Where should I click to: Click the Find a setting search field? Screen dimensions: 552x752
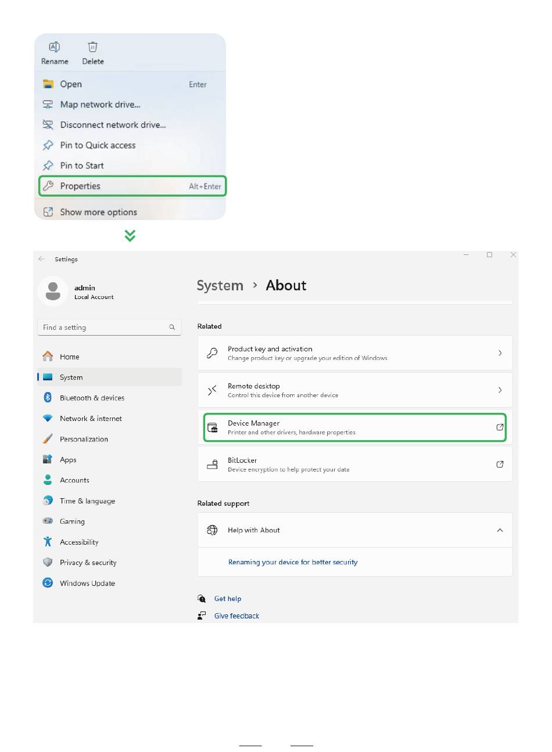(109, 328)
